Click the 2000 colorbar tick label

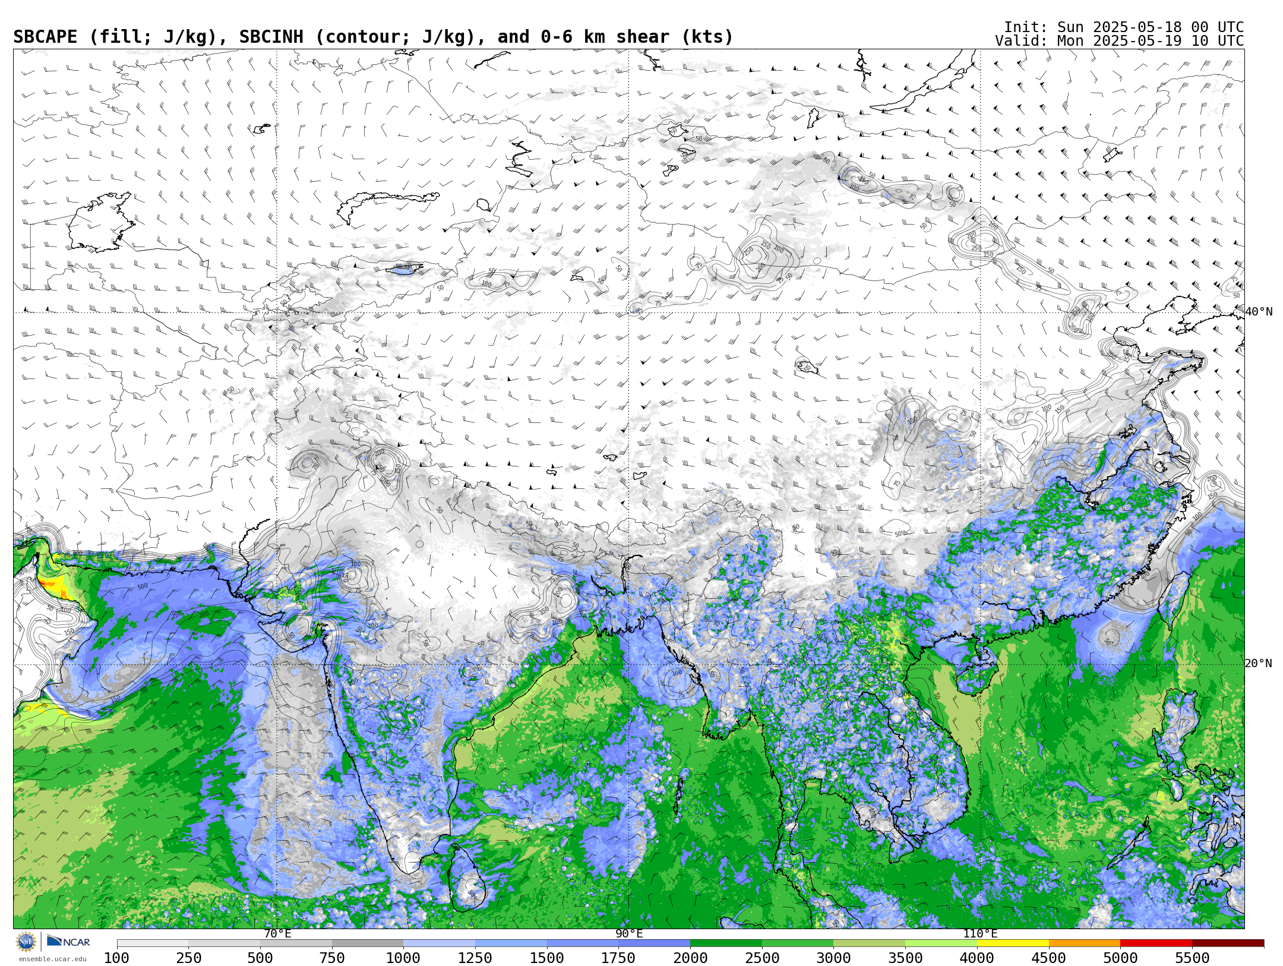(x=690, y=958)
